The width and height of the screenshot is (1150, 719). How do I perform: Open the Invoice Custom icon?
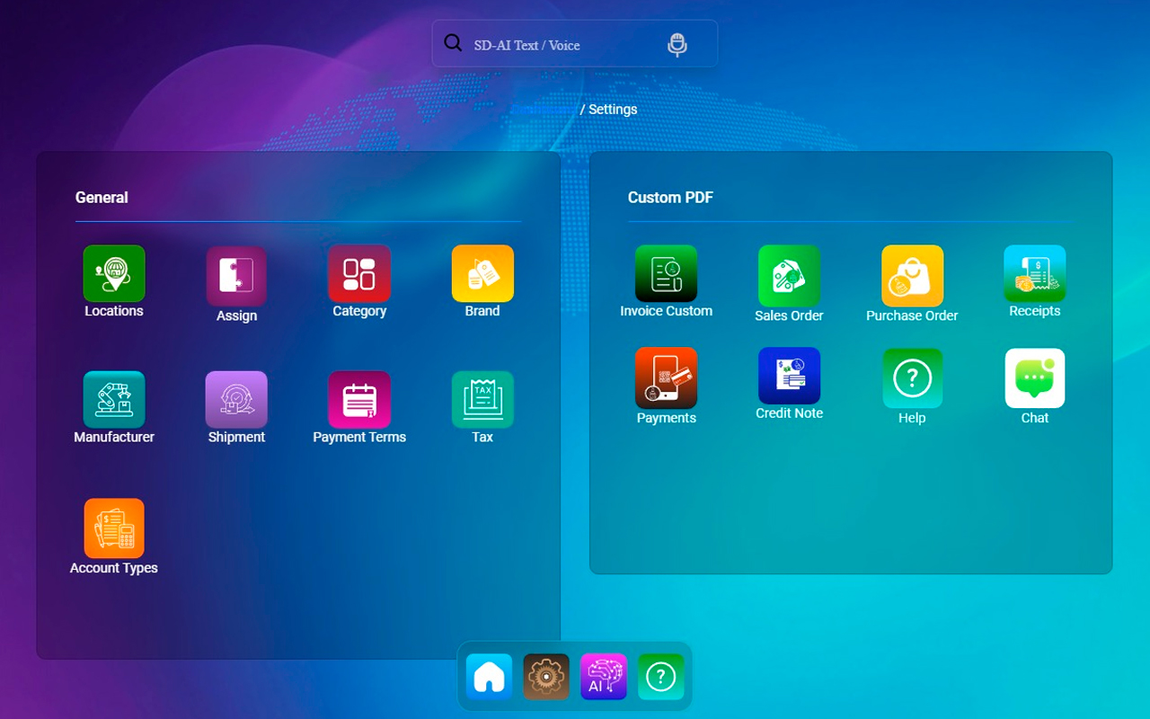pos(666,273)
